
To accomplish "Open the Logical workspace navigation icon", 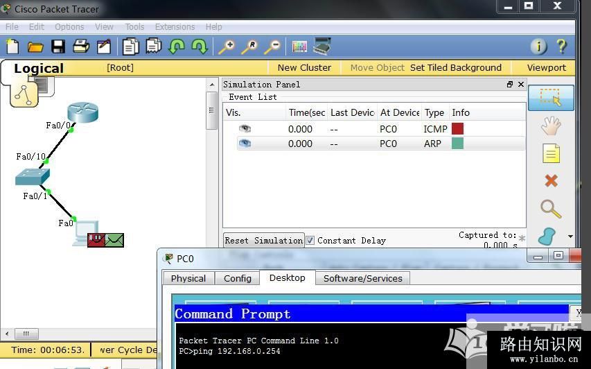I will click(24, 94).
